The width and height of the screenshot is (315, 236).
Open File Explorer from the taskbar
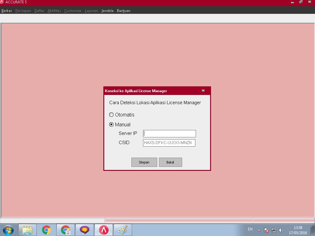[x=27, y=230]
